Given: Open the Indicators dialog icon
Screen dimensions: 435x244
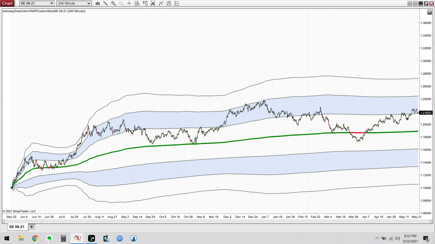Looking at the screenshot, I should click(x=153, y=3).
